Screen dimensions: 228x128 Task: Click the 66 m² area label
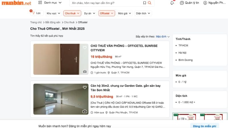(x=118, y=57)
